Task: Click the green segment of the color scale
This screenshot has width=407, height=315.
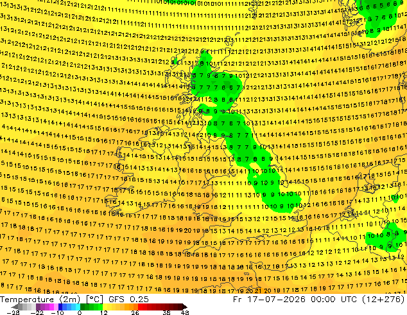Action: tap(91, 307)
